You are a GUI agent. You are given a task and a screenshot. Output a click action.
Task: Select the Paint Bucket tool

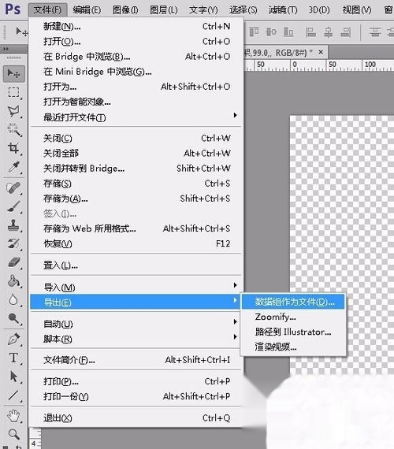13,281
